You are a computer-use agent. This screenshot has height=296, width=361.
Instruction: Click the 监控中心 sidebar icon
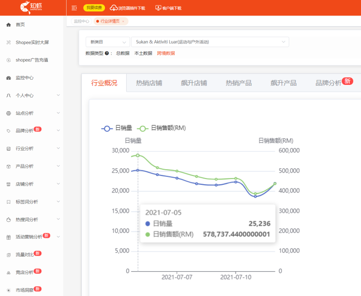coord(8,77)
